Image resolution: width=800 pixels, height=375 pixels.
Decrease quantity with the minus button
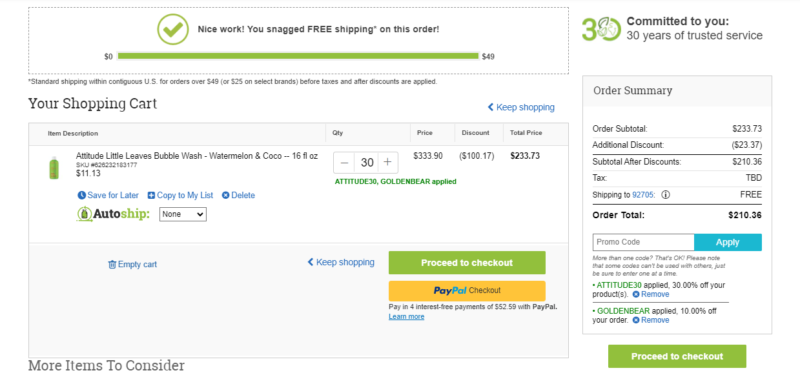click(x=344, y=163)
